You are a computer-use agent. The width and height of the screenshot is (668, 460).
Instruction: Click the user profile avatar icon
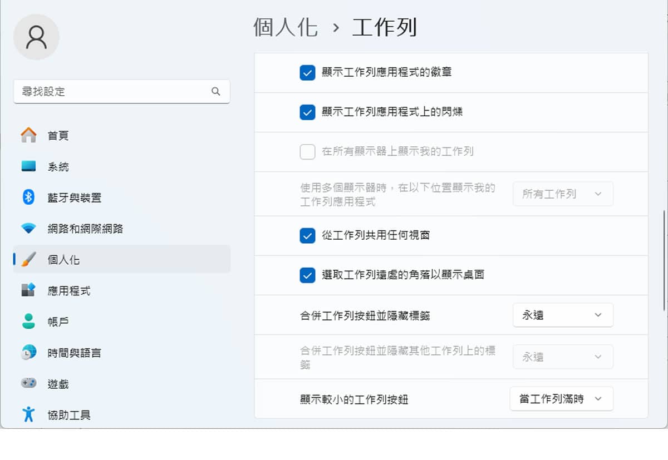[x=36, y=37]
